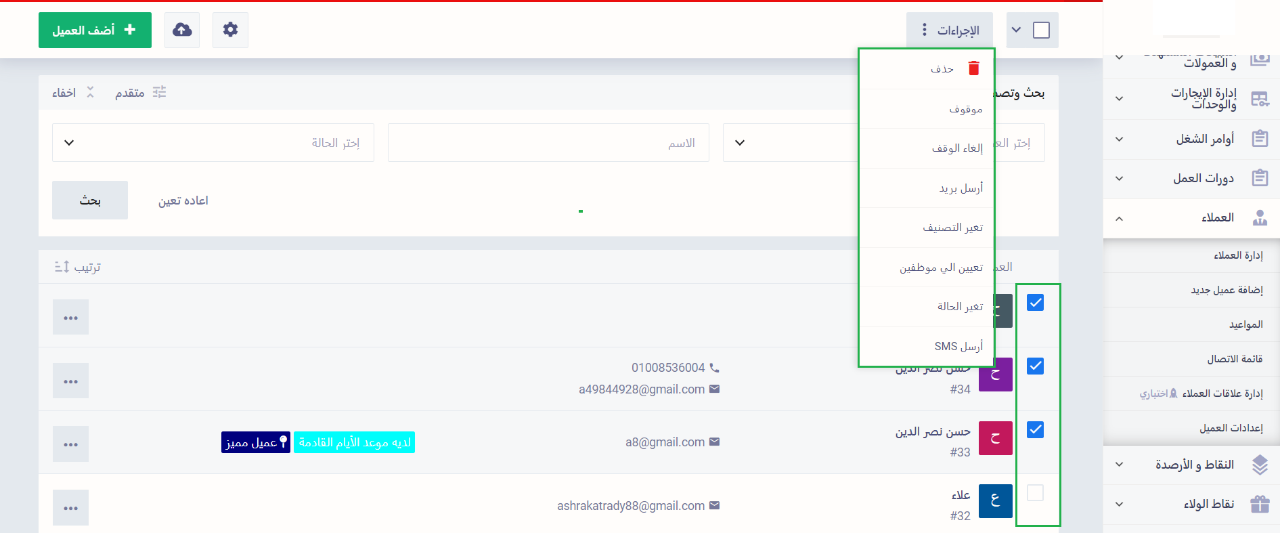1280x533 pixels.
Task: Select أرسل بريد from actions menu
Action: 961,188
